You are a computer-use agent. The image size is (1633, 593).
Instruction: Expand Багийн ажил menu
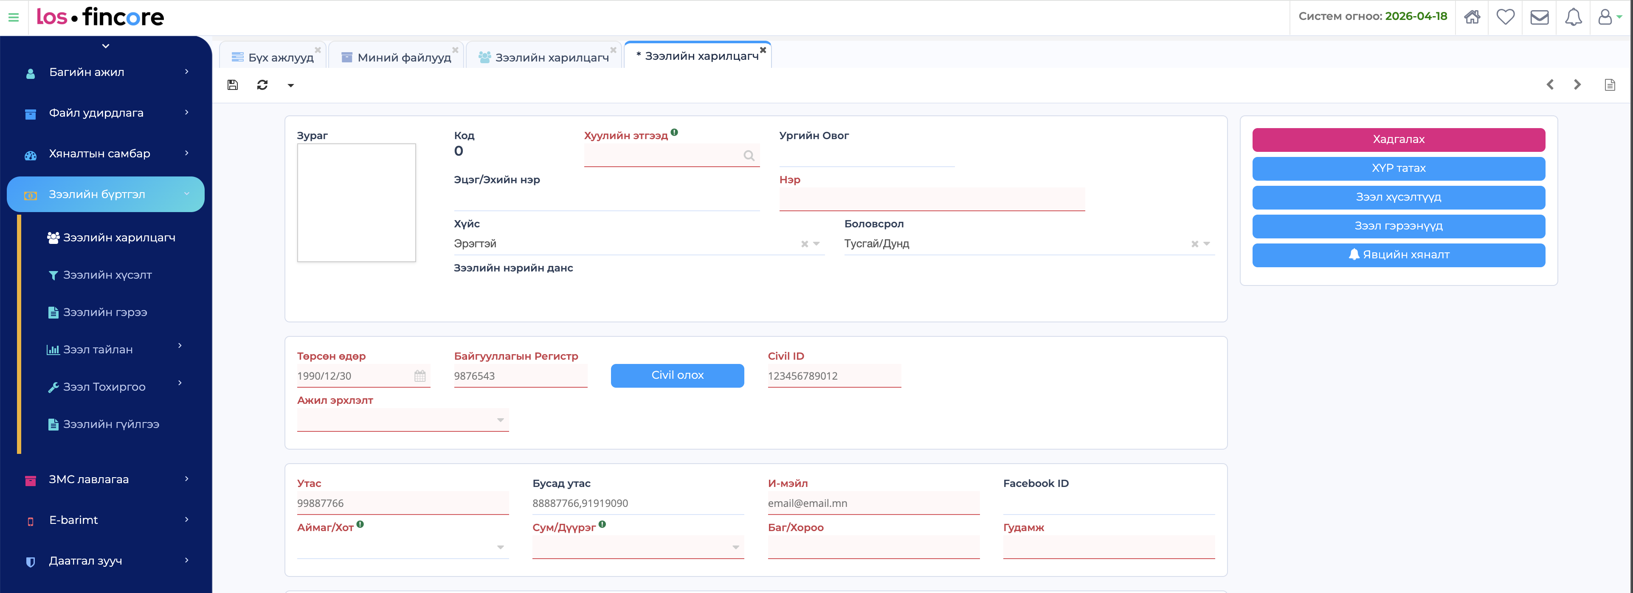click(106, 72)
